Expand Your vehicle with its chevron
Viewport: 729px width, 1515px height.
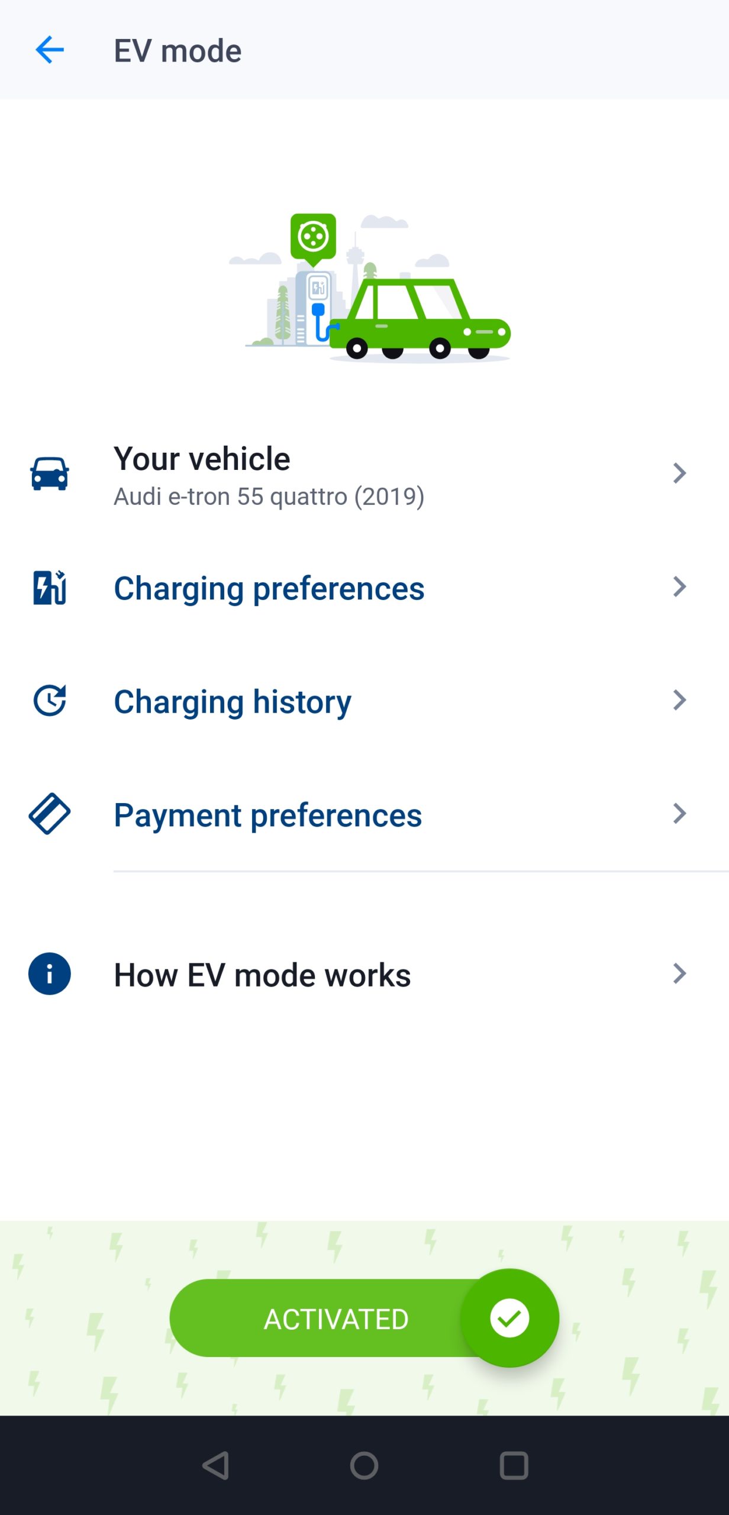(679, 473)
